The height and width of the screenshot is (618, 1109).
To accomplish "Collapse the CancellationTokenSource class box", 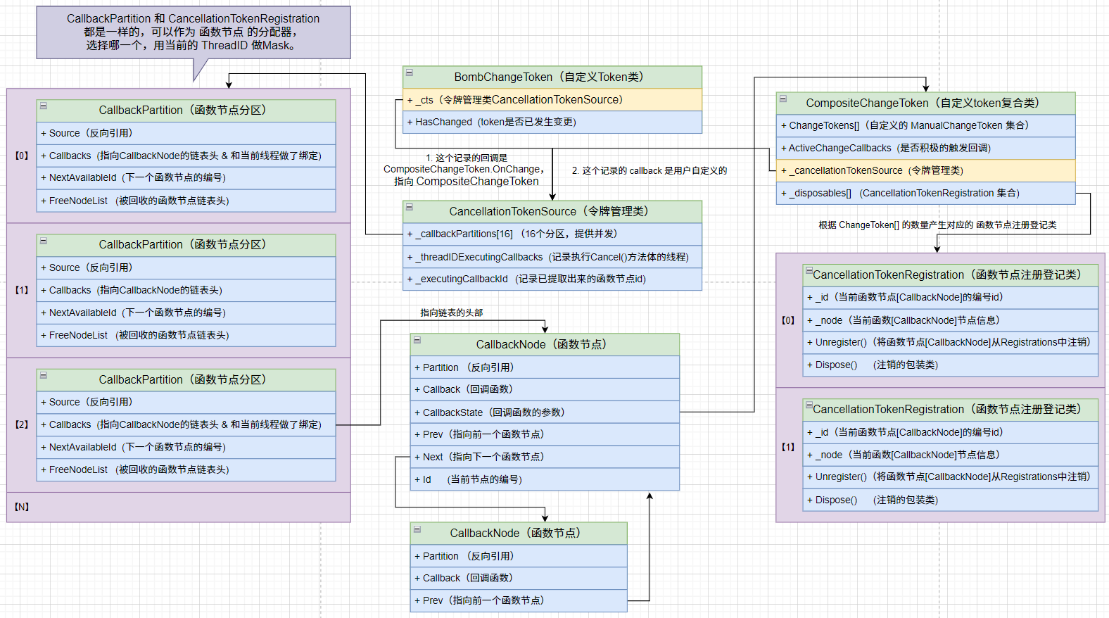I will 409,207.
